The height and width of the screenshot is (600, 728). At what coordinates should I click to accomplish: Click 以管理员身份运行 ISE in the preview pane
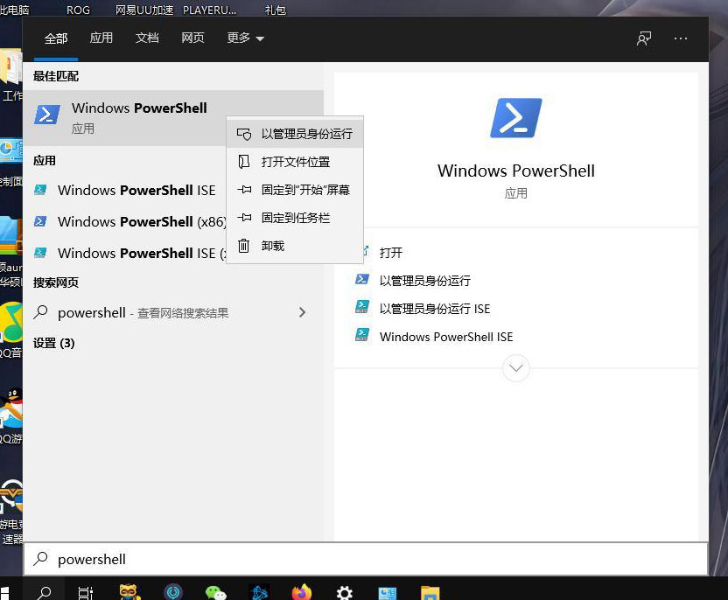point(435,309)
